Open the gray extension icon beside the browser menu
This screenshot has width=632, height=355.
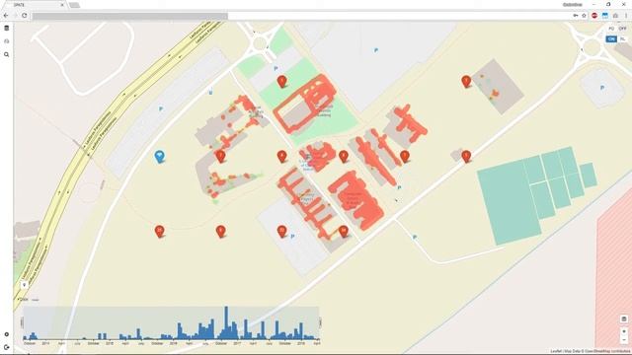tap(615, 16)
